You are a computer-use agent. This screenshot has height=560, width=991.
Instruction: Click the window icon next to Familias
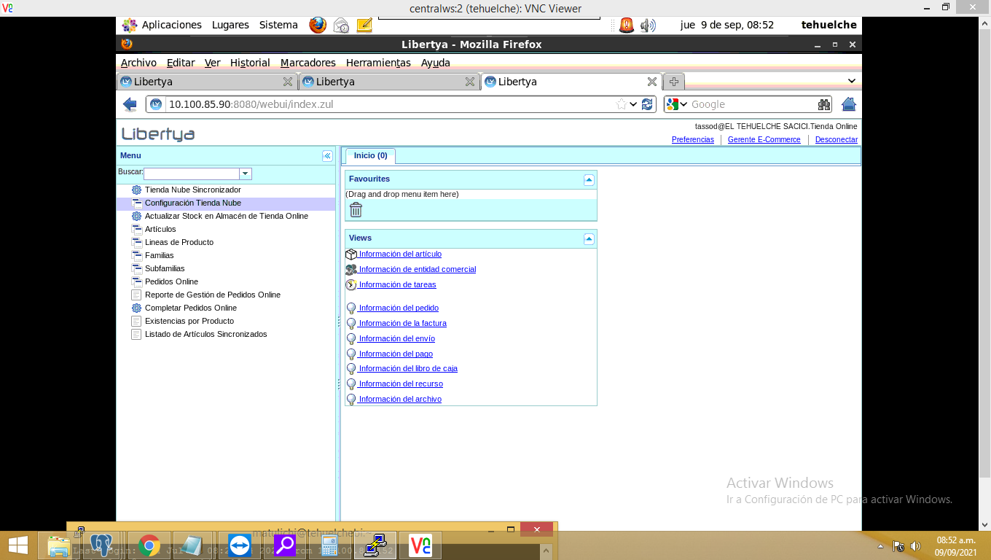click(136, 255)
